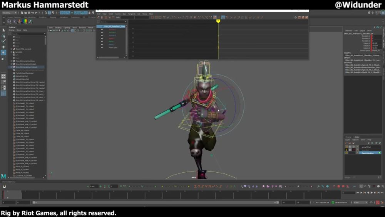
Task: Select the single-pane layout icon
Action: click(3, 76)
